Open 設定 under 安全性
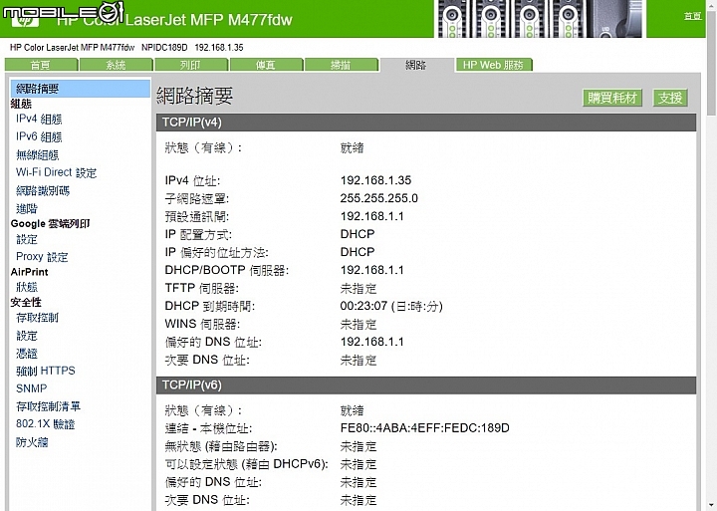 (27, 336)
